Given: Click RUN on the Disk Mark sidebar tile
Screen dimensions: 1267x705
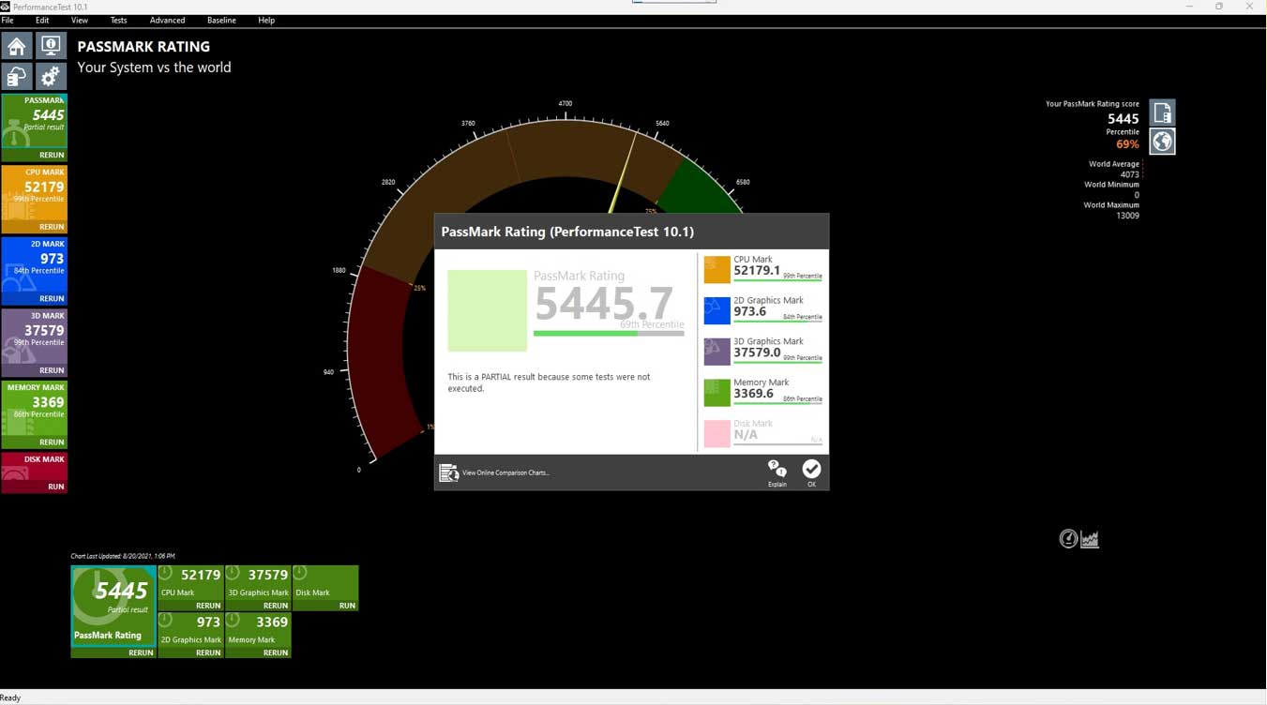Looking at the screenshot, I should 56,487.
